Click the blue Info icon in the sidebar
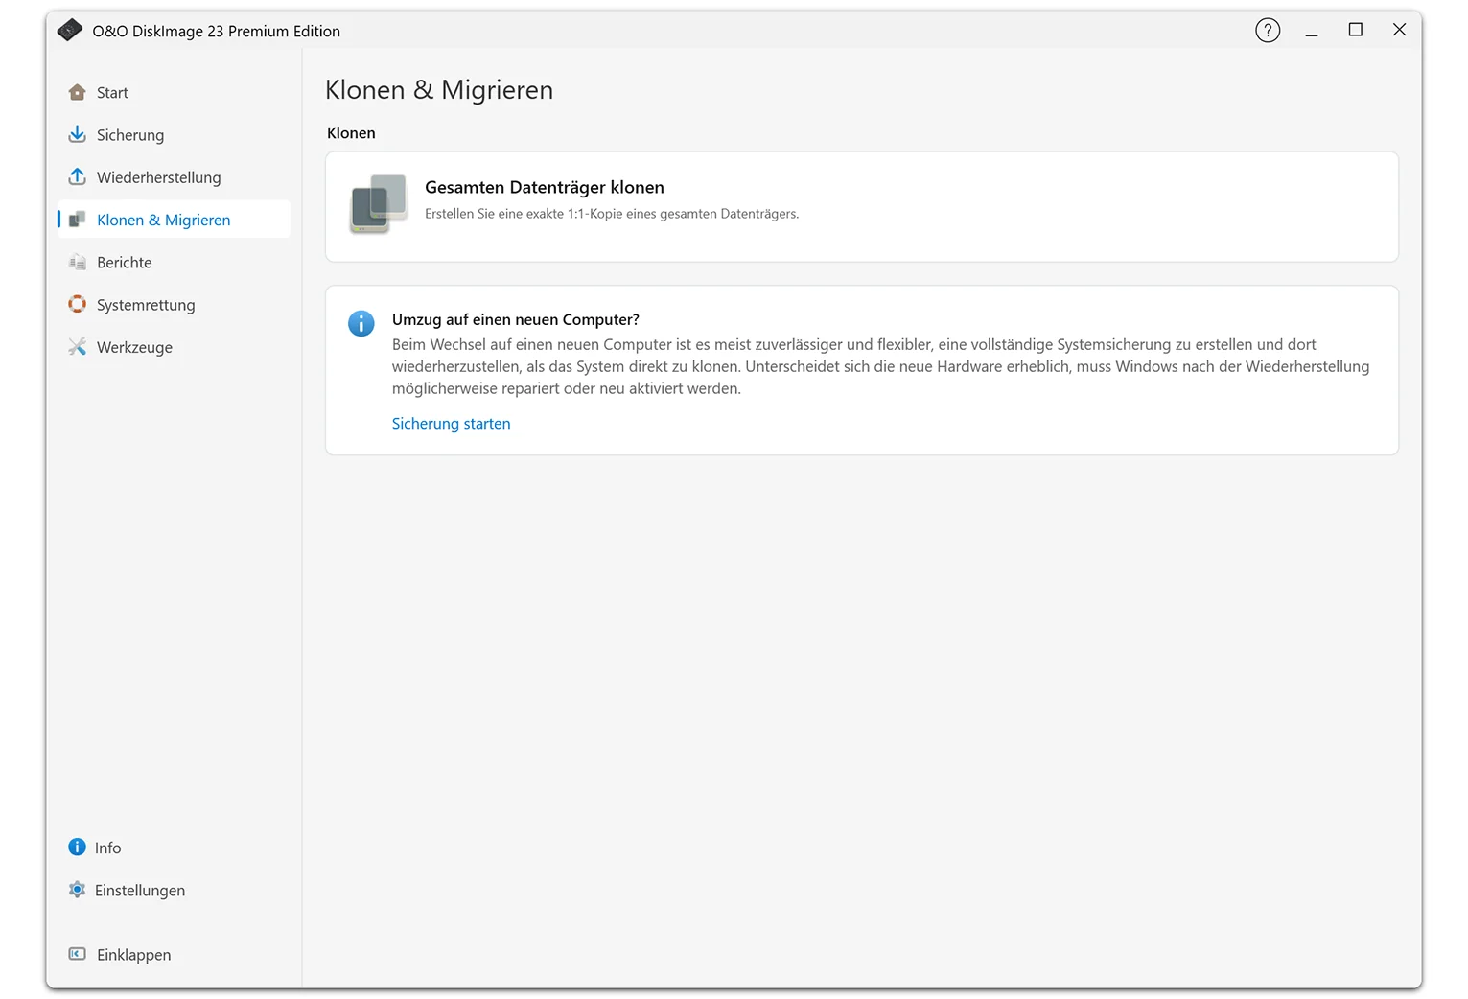 77,847
